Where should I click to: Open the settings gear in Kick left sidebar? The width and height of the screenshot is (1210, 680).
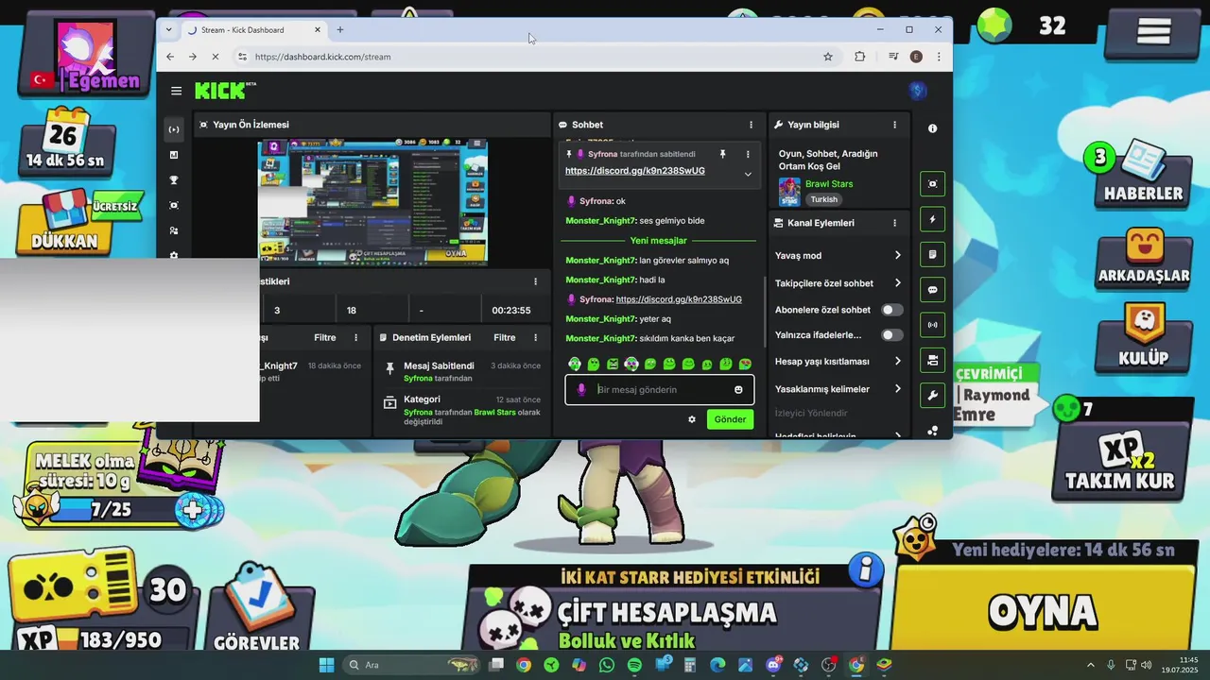pos(174,255)
